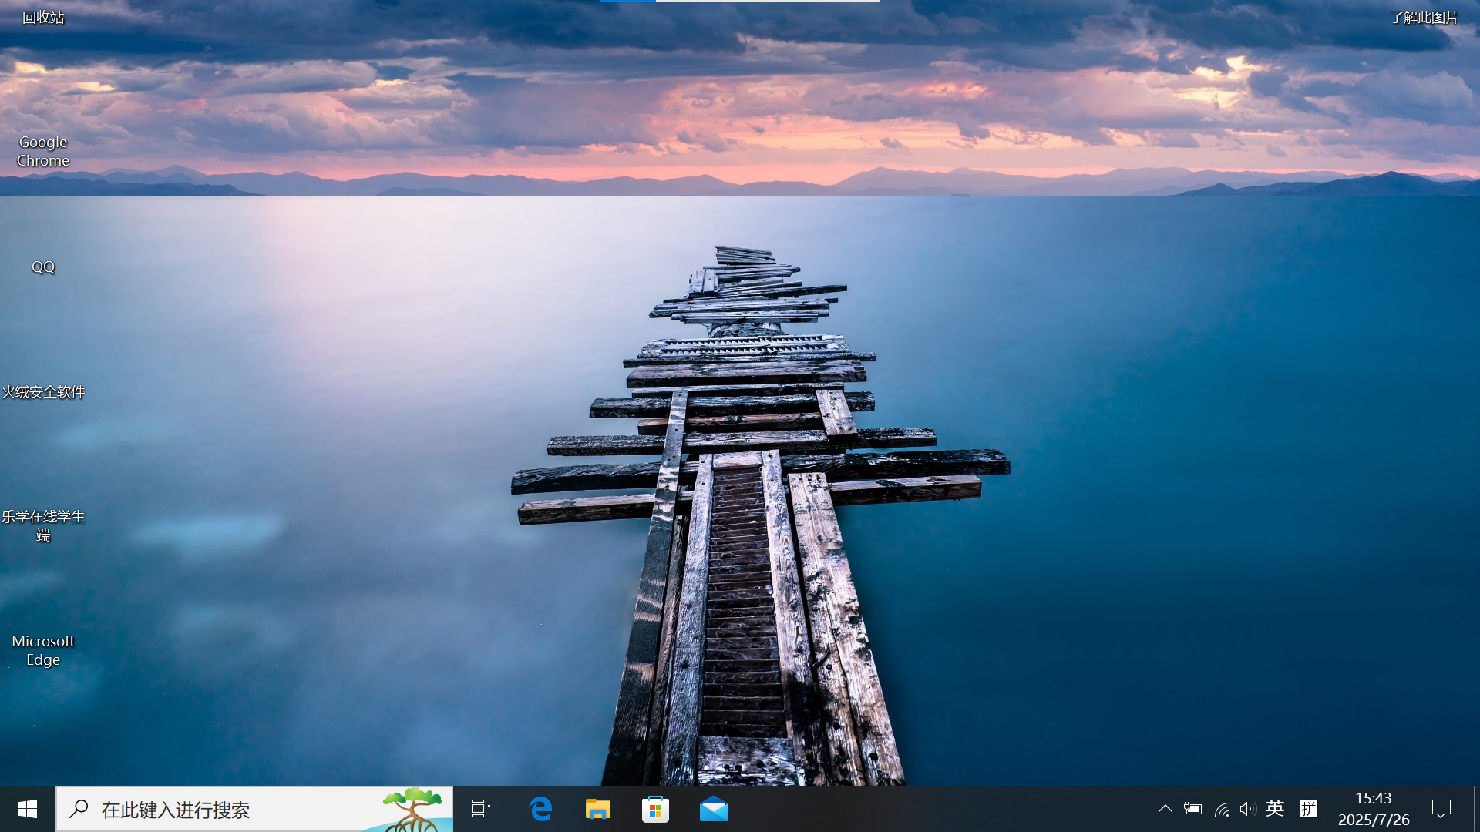Open the clock and date calendar flyout
The width and height of the screenshot is (1480, 832).
[x=1374, y=809]
